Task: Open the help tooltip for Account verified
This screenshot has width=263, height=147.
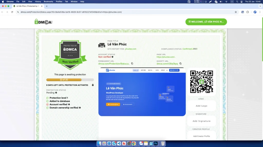Action: [69, 104]
